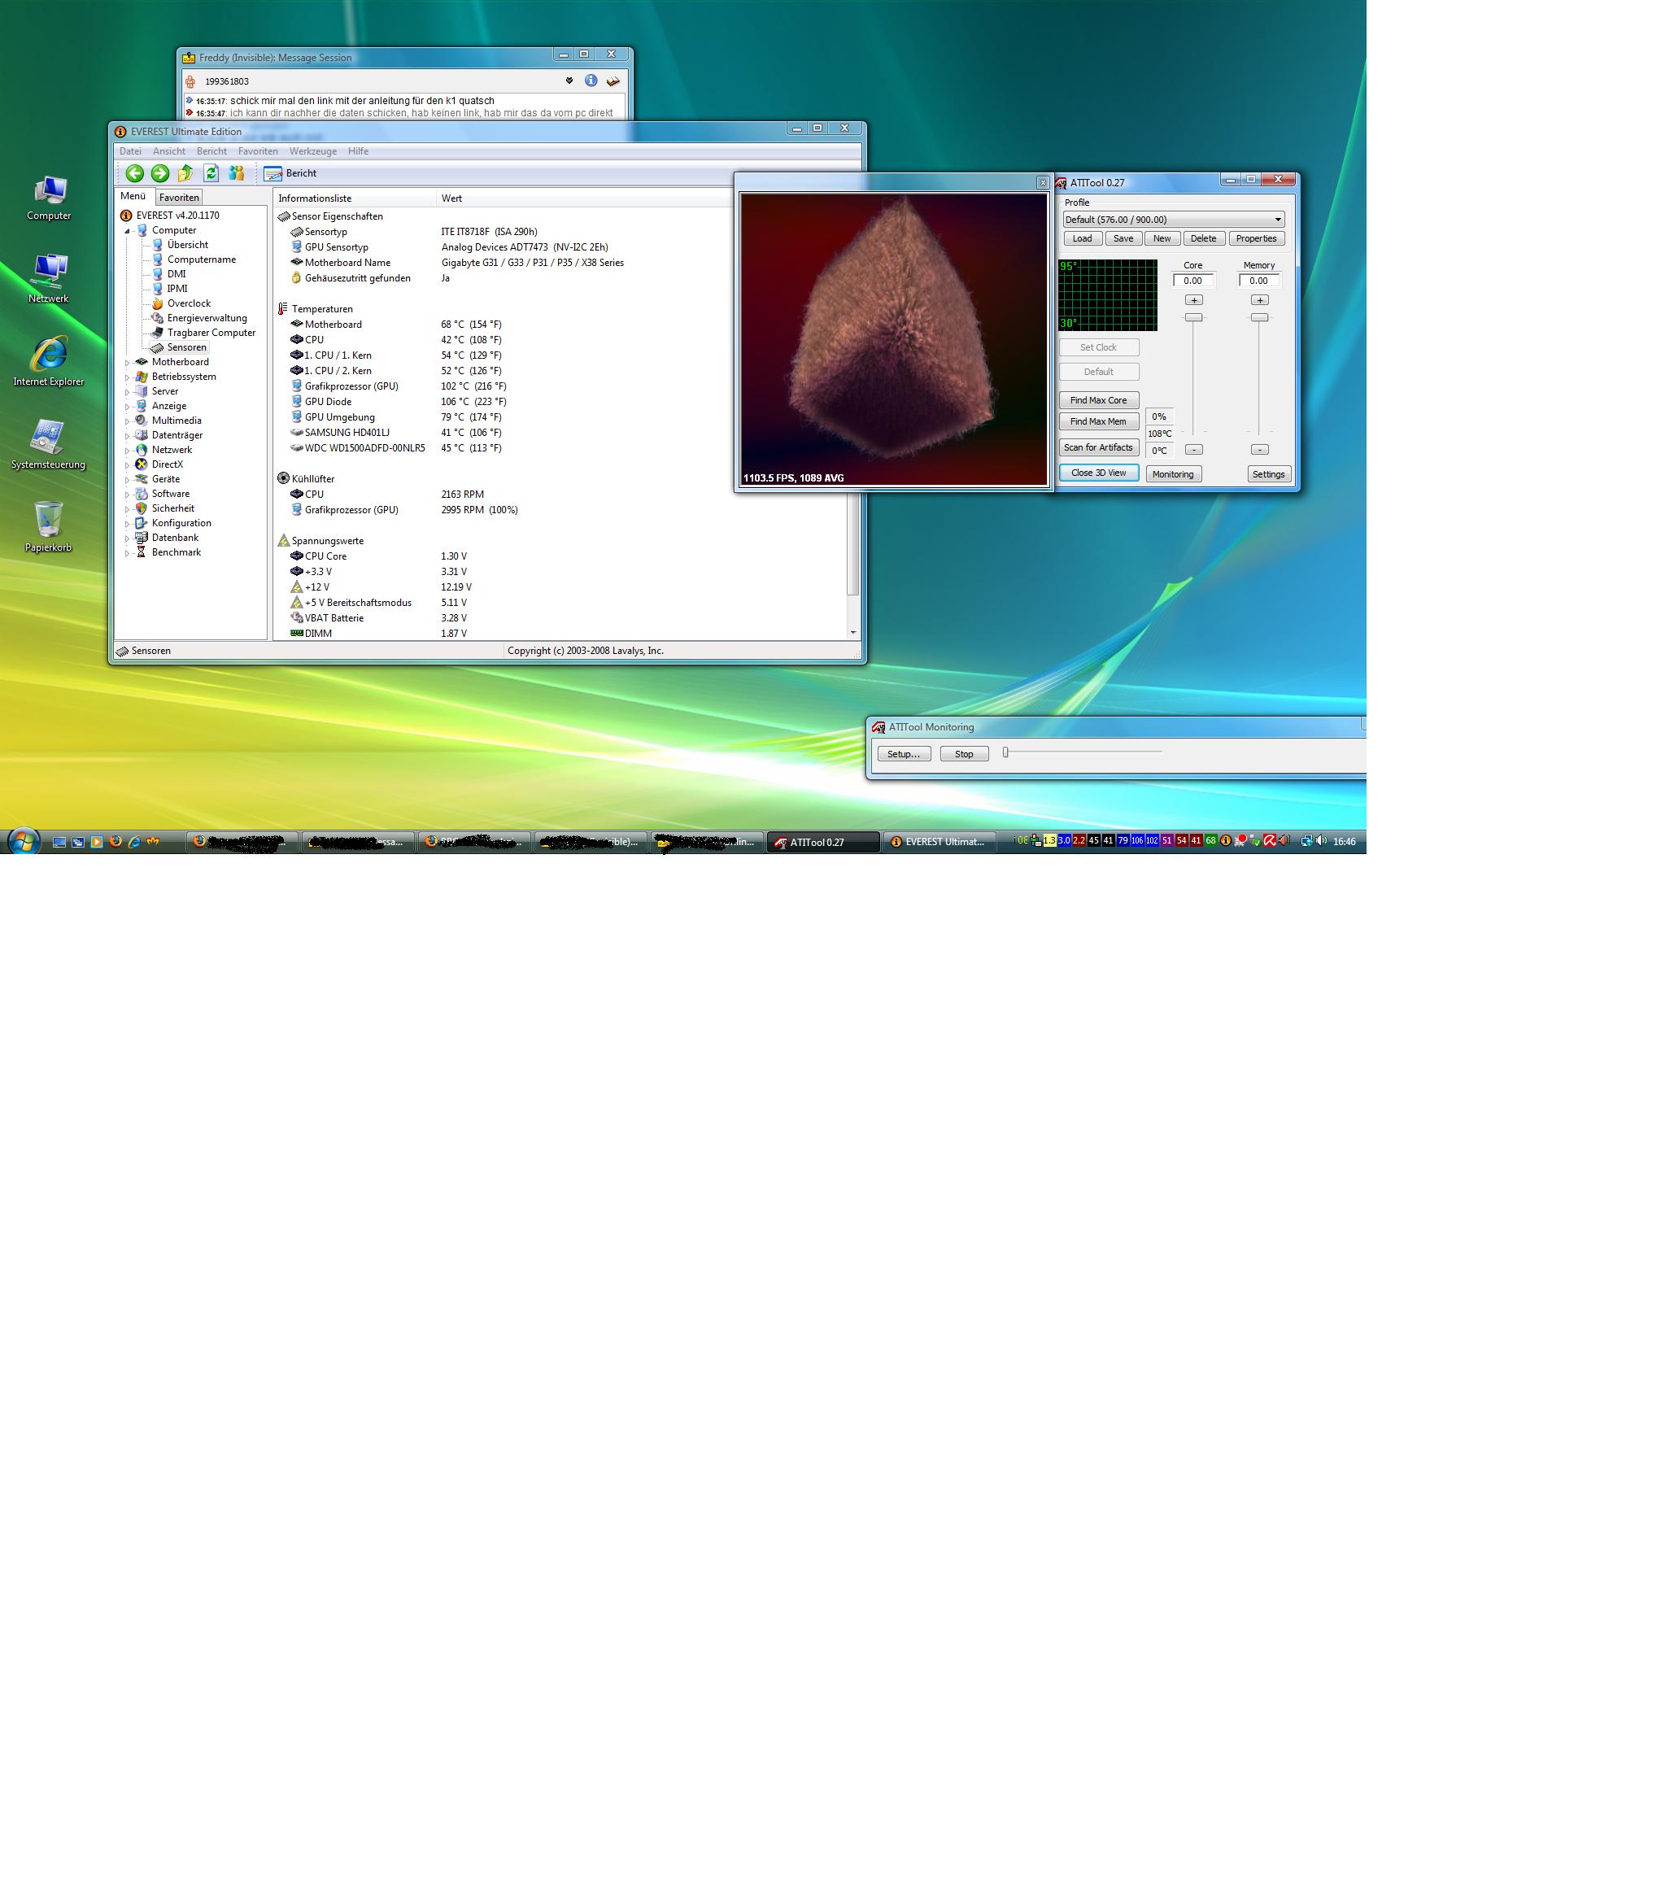Viewport: 1661px width, 1892px height.
Task: Click the green forward arrow in EVEREST toolbar
Action: click(159, 173)
